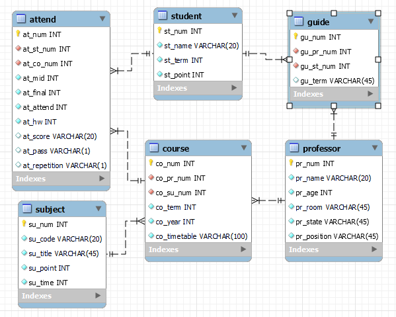Click the co_su_num foreign key diamond
The width and height of the screenshot is (396, 317).
151,192
